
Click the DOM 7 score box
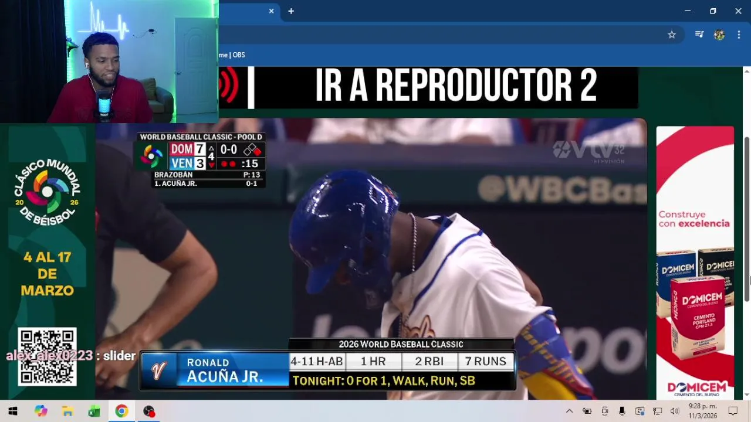pyautogui.click(x=188, y=149)
